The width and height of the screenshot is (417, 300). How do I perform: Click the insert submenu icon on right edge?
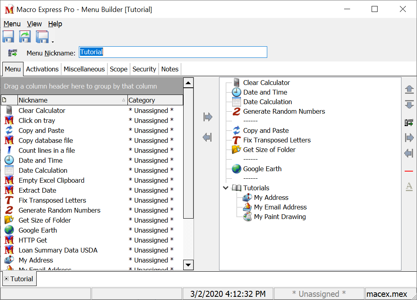tap(409, 122)
